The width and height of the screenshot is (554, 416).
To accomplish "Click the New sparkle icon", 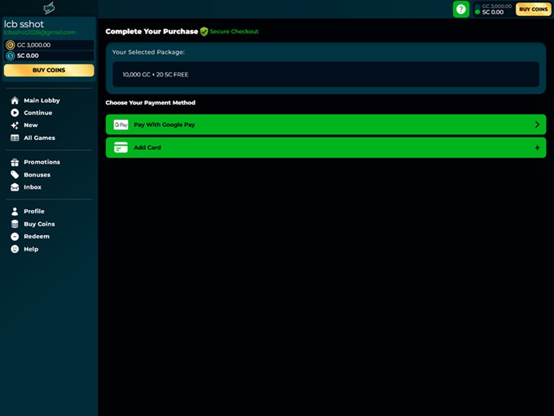I will 15,125.
